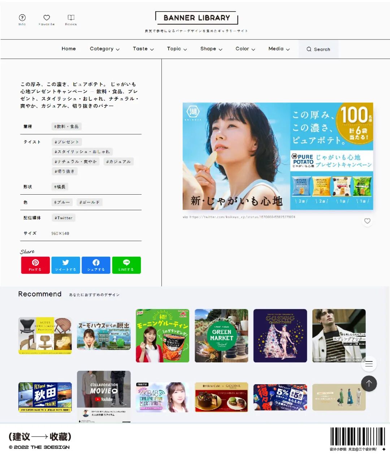Image resolution: width=390 pixels, height=455 pixels.
Task: Share via the Facebook share button
Action: coord(96,265)
